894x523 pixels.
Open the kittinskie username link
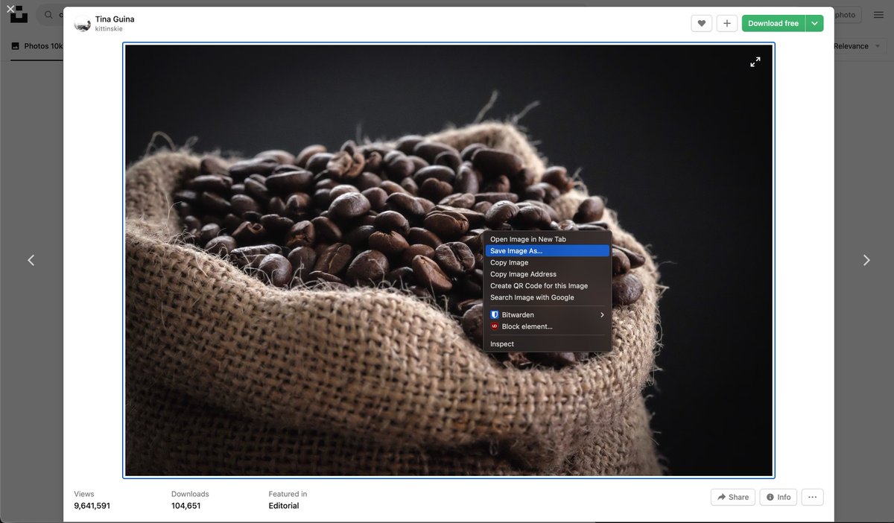[109, 29]
